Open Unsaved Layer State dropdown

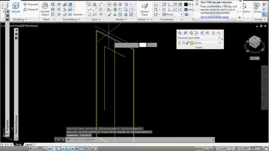[x=219, y=38]
